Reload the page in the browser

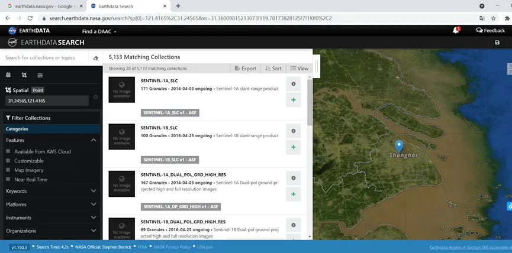pyautogui.click(x=30, y=18)
